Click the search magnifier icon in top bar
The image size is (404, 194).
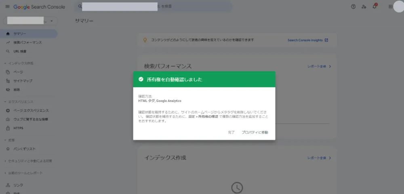pos(80,6)
